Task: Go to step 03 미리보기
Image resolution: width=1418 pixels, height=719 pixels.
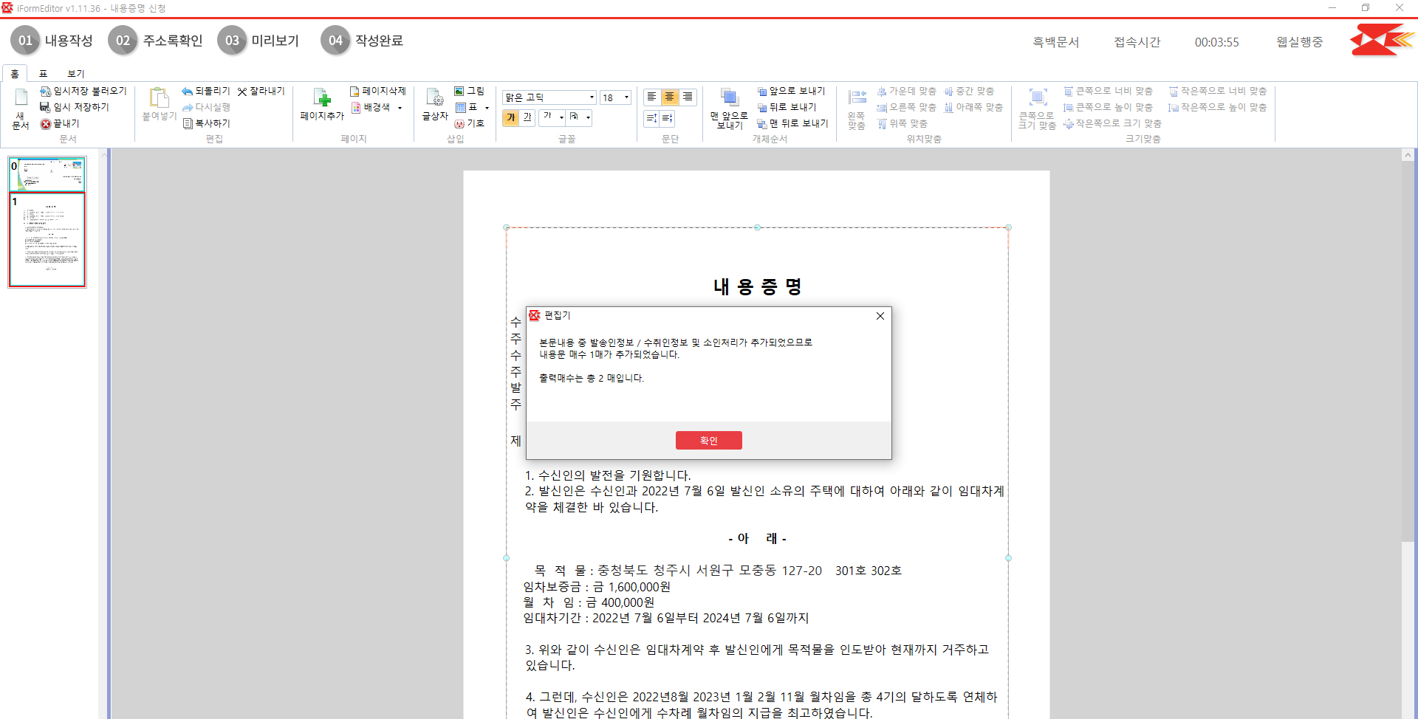Action: [x=258, y=41]
